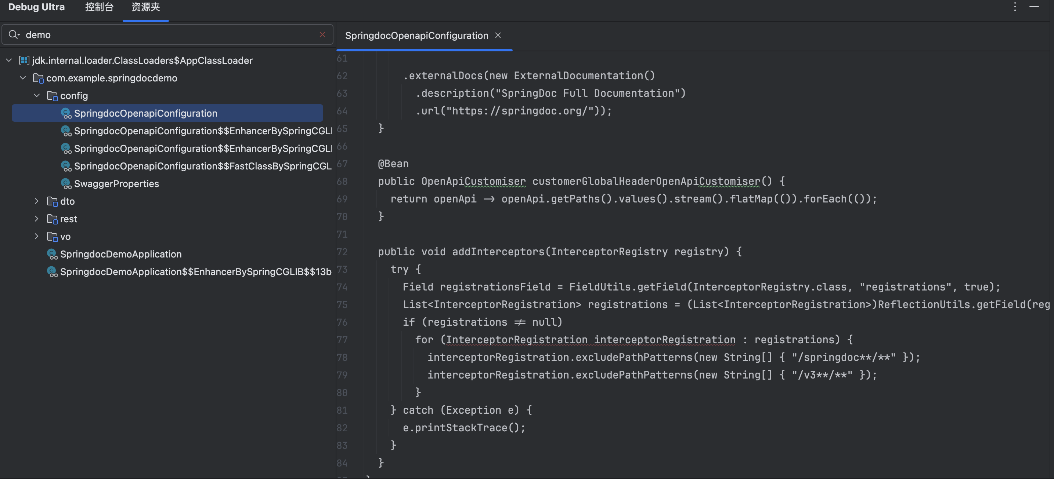Screen dimensions: 1054x479
Task: Click the SwaggerProperties class icon
Action: click(66, 184)
